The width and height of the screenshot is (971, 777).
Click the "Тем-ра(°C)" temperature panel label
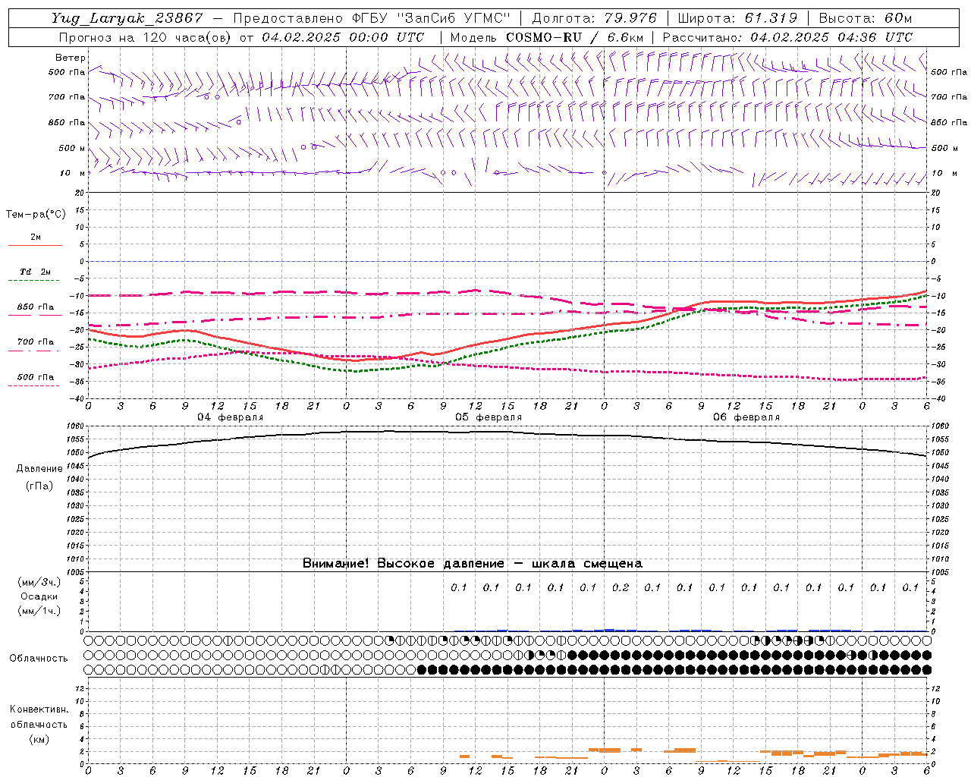[36, 215]
